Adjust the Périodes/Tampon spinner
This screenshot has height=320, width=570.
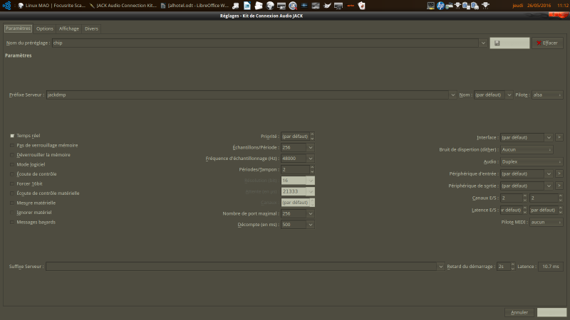[312, 169]
